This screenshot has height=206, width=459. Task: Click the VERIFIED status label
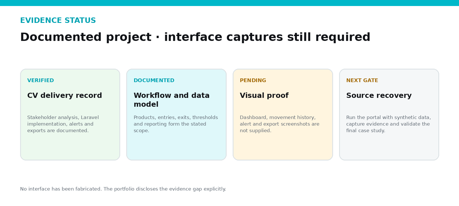tap(40, 80)
